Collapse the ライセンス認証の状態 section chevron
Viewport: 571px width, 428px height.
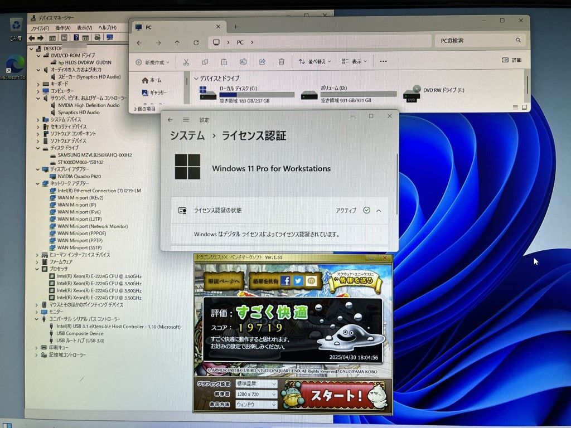click(x=379, y=210)
